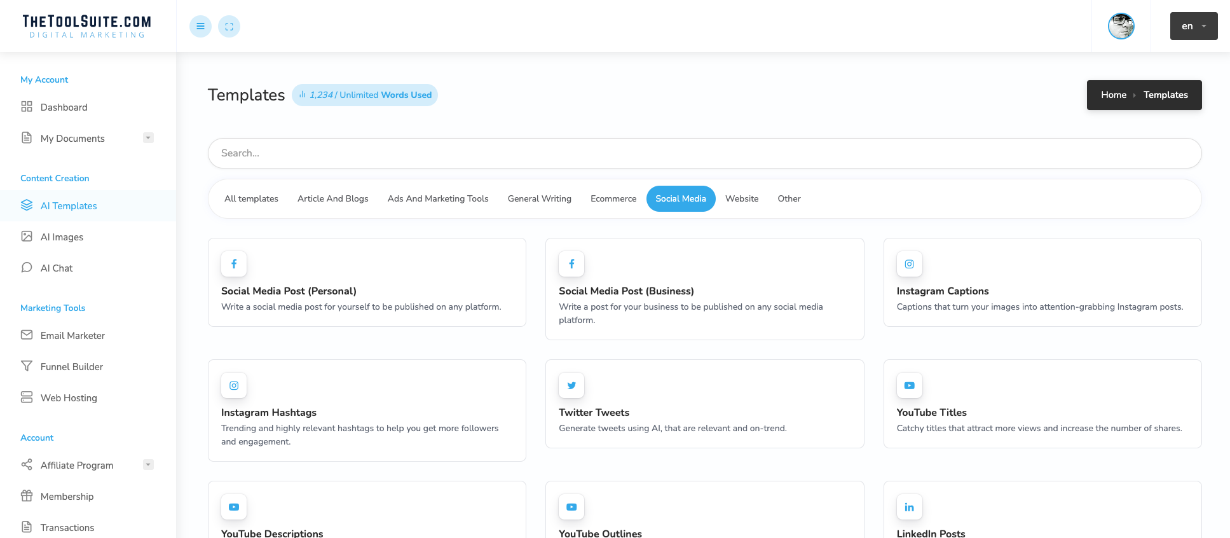Image resolution: width=1230 pixels, height=538 pixels.
Task: Switch to the Ecommerce tab
Action: click(613, 198)
